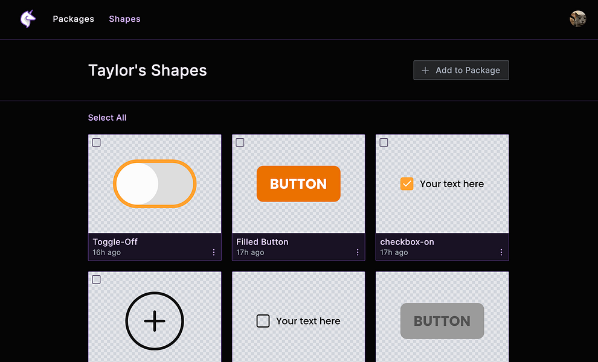Click the Filled Button shape name

(x=262, y=242)
